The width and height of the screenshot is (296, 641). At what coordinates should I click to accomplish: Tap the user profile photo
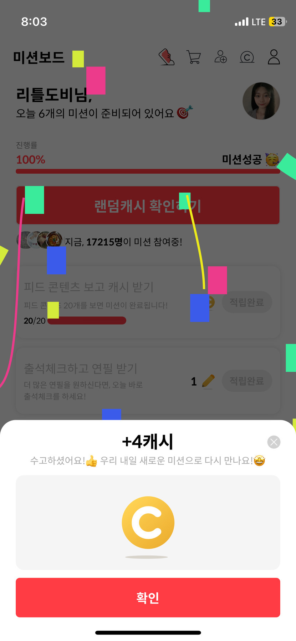[261, 101]
